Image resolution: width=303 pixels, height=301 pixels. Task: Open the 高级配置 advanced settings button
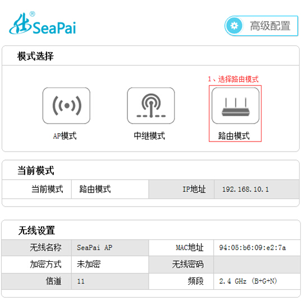(x=261, y=26)
